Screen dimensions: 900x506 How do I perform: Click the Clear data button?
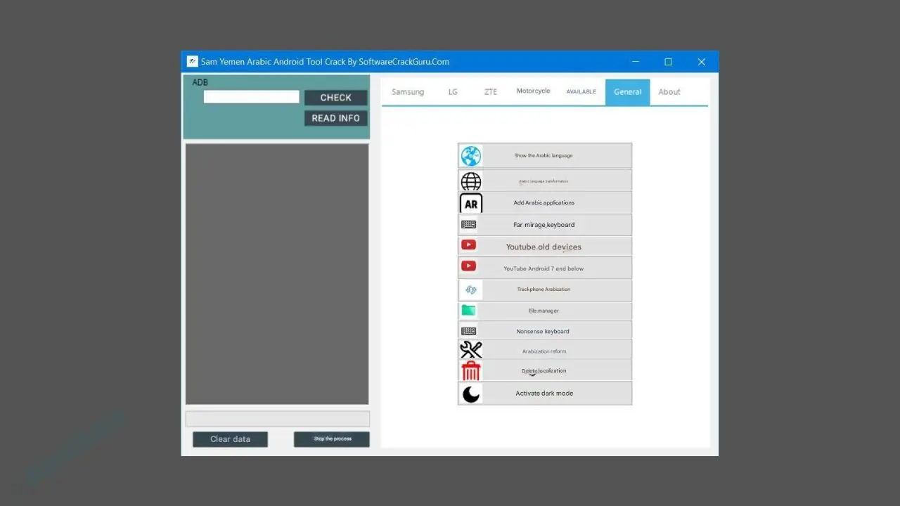pos(230,439)
